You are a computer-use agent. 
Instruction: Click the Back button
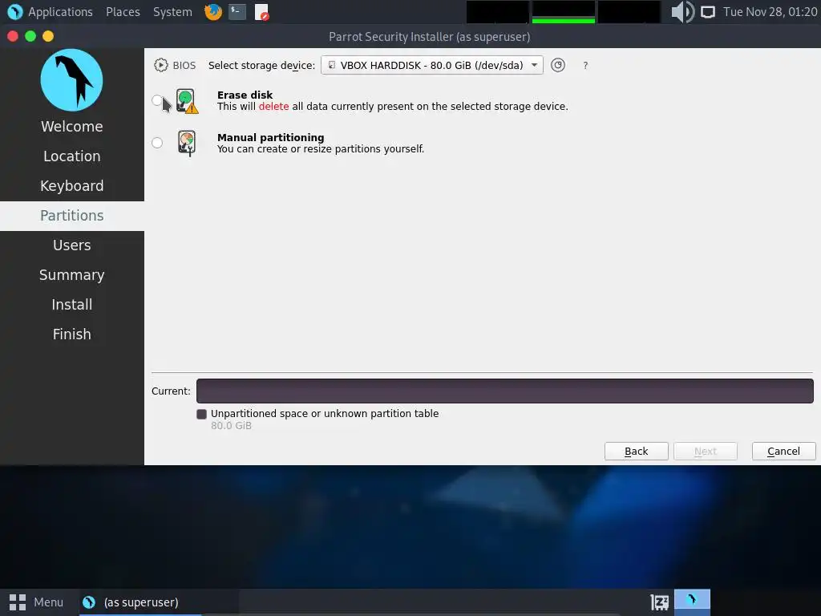(x=636, y=451)
